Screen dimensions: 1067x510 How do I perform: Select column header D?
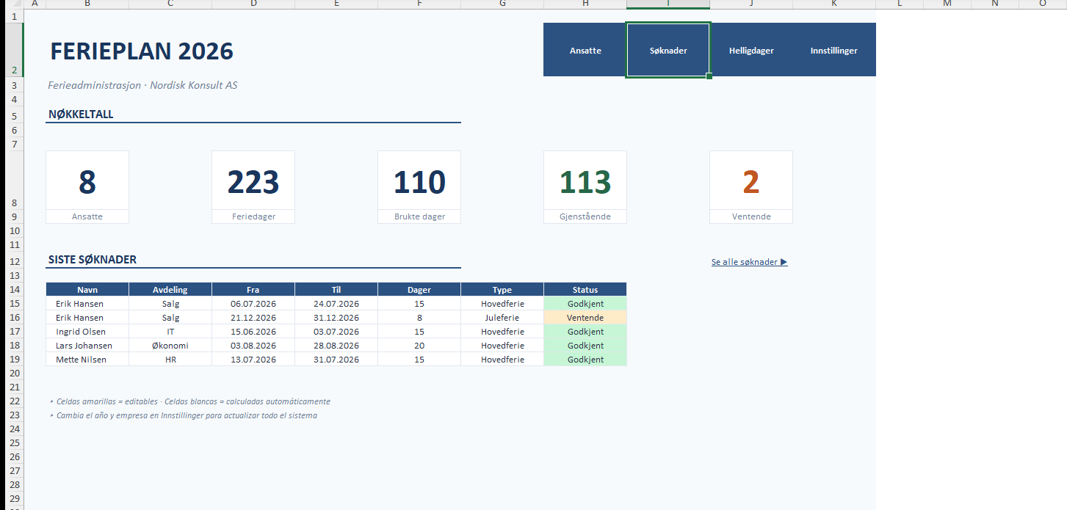point(253,4)
